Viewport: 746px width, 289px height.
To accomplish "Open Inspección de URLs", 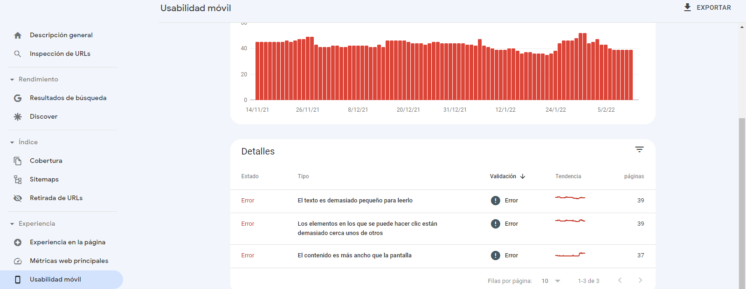I will pyautogui.click(x=60, y=54).
